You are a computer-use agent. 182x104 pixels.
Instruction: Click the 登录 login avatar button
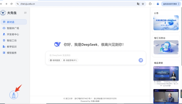(14, 95)
